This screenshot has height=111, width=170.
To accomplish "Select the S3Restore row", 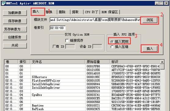I will click(82, 77).
